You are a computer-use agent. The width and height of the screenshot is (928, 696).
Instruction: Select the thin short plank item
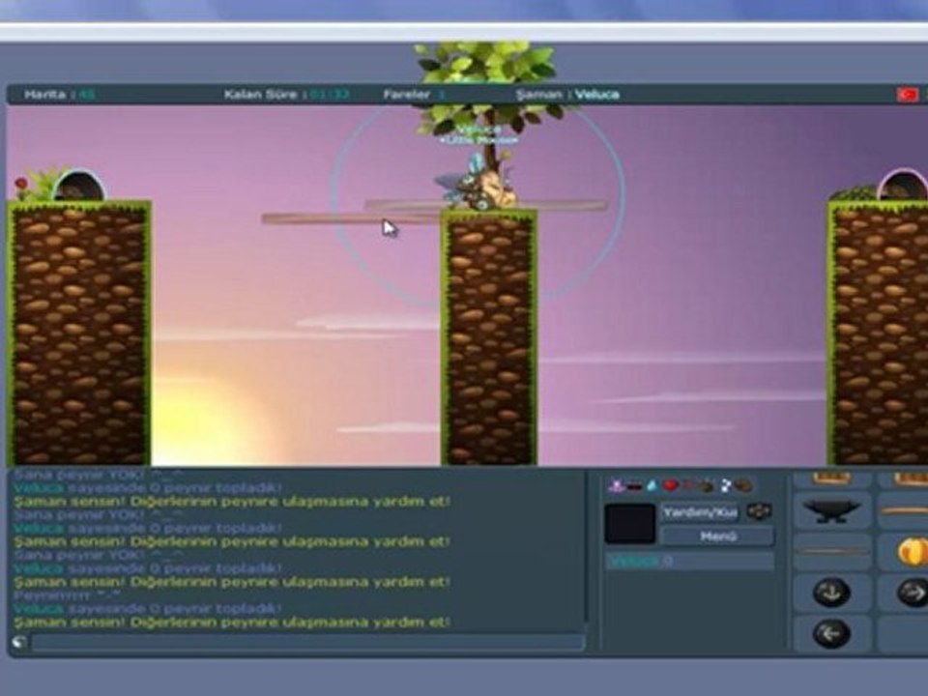(831, 552)
